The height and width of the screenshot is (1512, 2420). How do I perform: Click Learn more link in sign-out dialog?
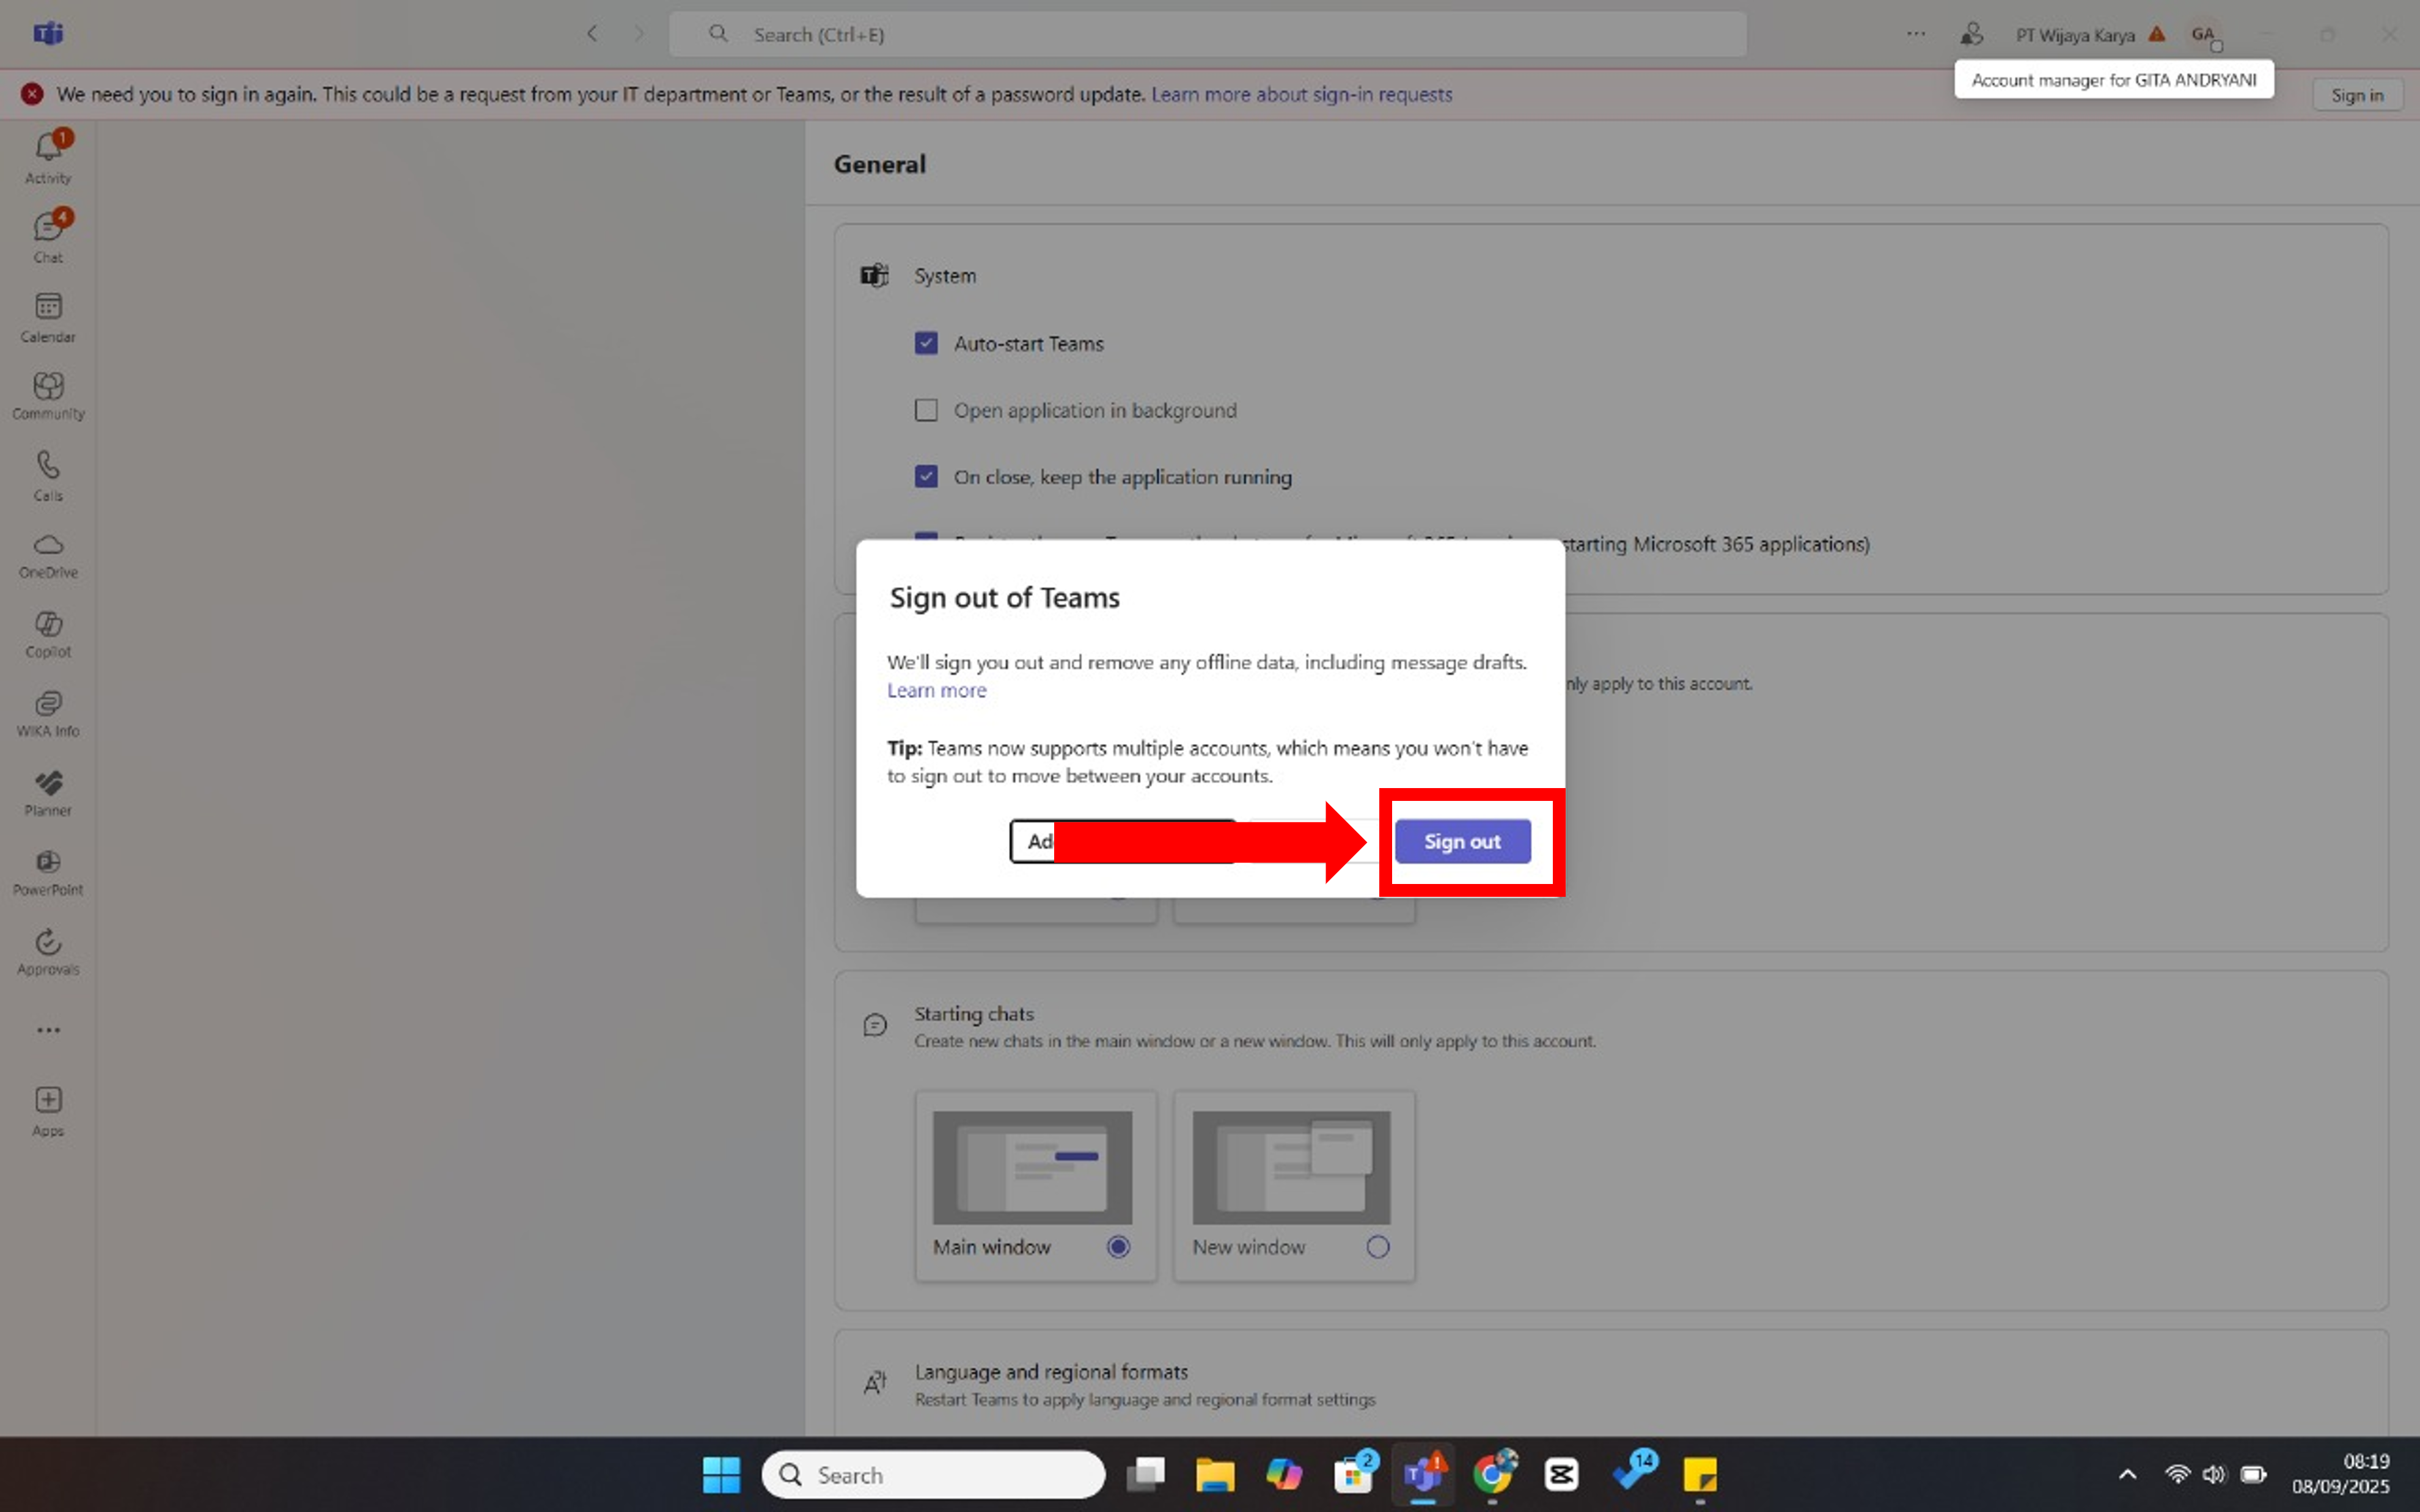click(936, 690)
